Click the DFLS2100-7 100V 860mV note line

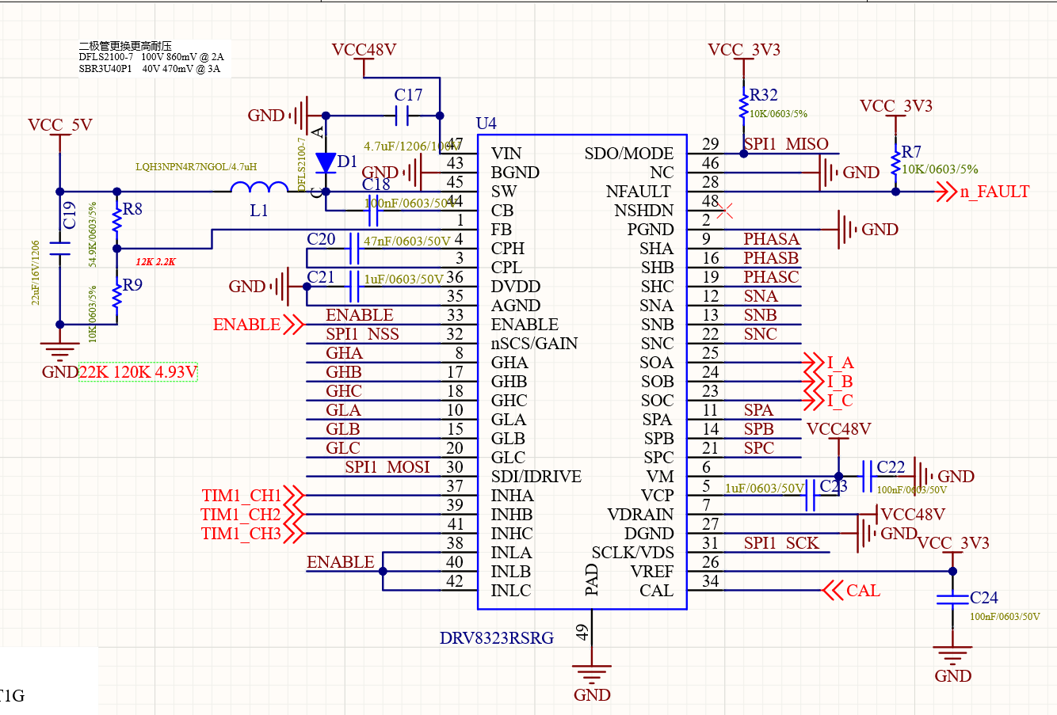coord(151,57)
